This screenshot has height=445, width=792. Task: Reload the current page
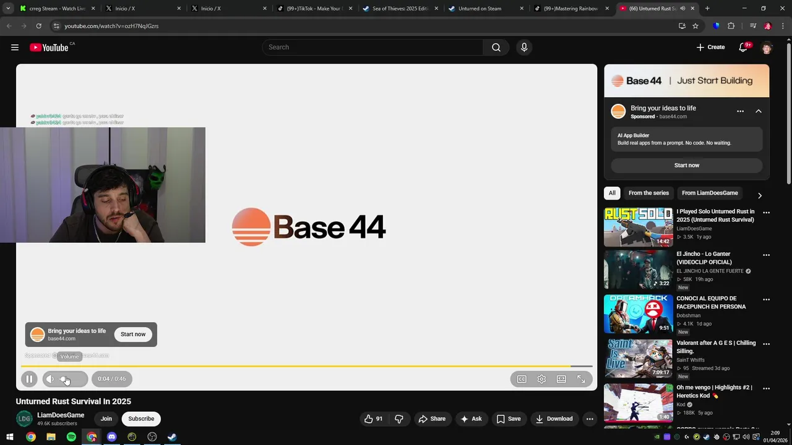tap(38, 26)
